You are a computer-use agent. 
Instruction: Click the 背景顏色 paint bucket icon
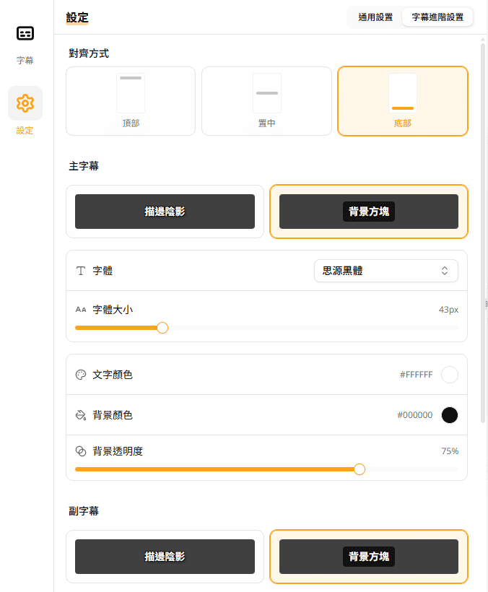click(x=81, y=415)
